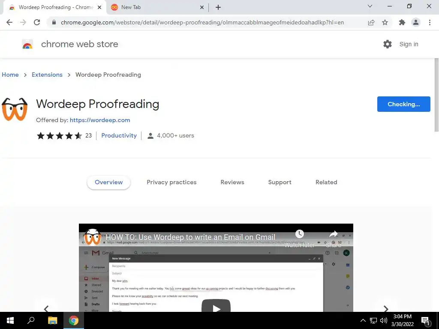Viewport: 439px width, 329px height.
Task: Open the tab search dropdown arrow
Action: (x=370, y=6)
